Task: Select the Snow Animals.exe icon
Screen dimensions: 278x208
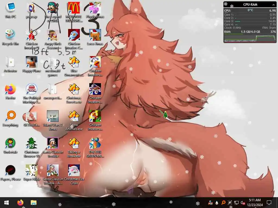Action: pyautogui.click(x=74, y=121)
